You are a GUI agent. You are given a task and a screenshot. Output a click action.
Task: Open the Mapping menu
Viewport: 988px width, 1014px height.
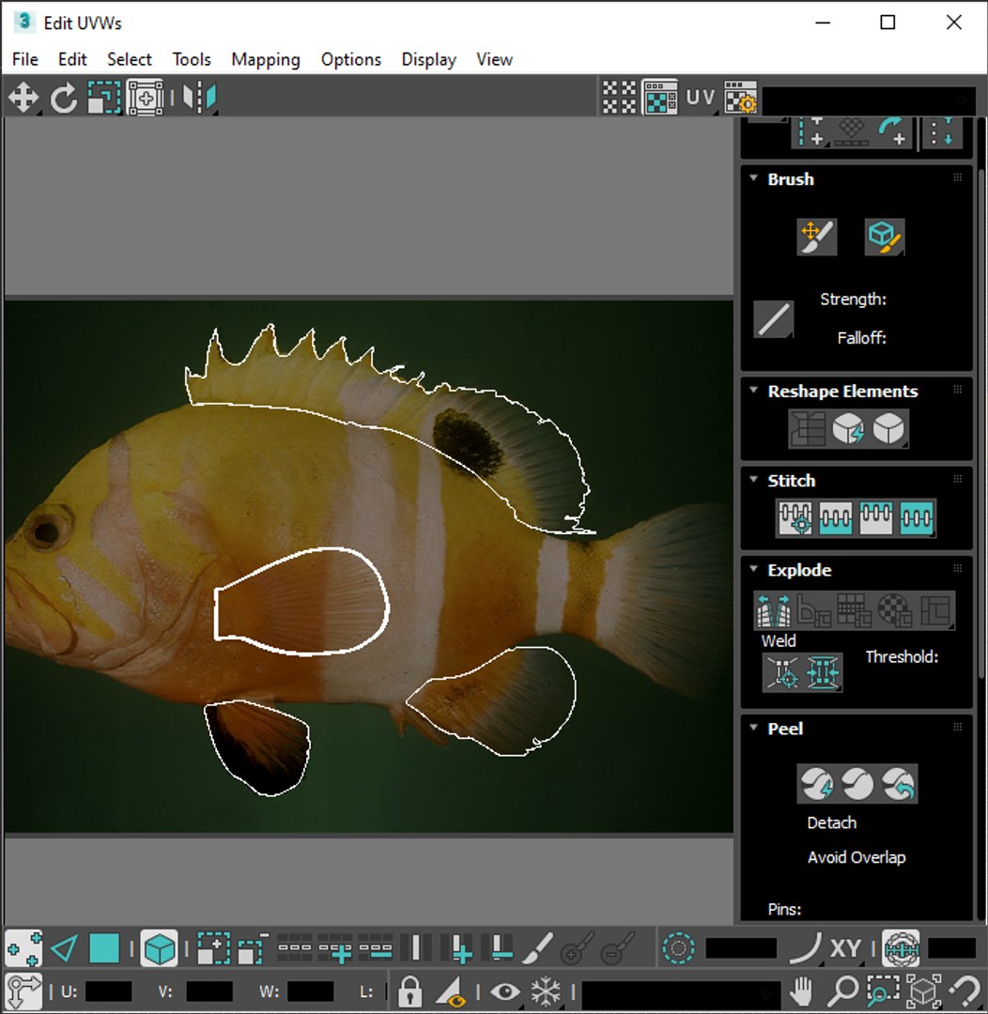click(266, 59)
